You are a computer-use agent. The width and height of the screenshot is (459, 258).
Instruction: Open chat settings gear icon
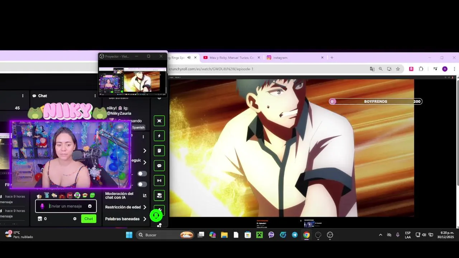point(75,219)
